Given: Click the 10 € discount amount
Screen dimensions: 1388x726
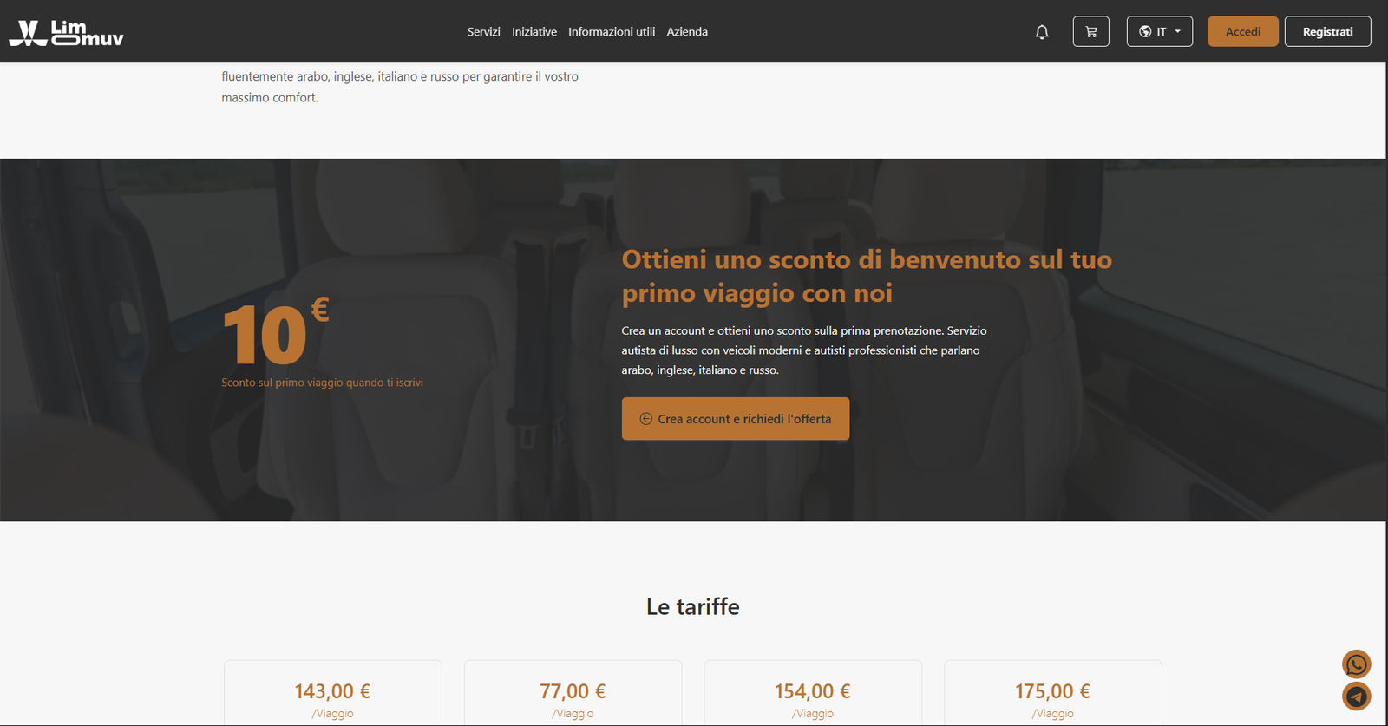Looking at the screenshot, I should point(276,331).
